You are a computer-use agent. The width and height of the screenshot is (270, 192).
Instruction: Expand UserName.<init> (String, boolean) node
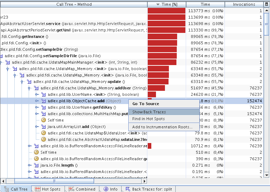tap(36, 95)
